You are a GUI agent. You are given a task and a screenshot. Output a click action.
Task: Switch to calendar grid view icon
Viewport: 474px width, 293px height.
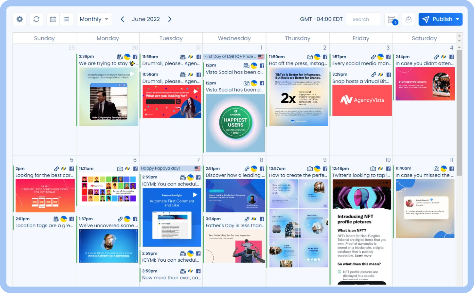click(53, 19)
